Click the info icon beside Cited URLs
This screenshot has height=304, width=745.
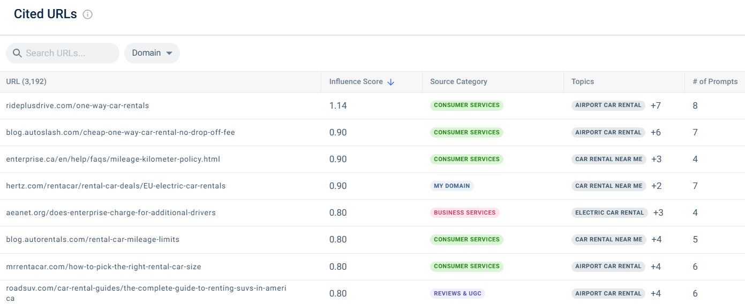click(x=88, y=15)
